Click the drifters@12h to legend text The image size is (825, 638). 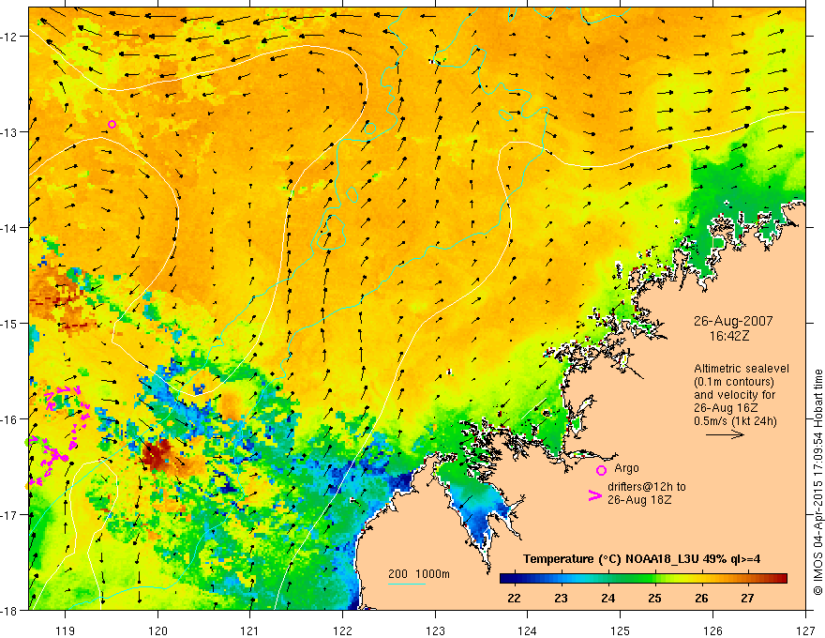click(647, 487)
